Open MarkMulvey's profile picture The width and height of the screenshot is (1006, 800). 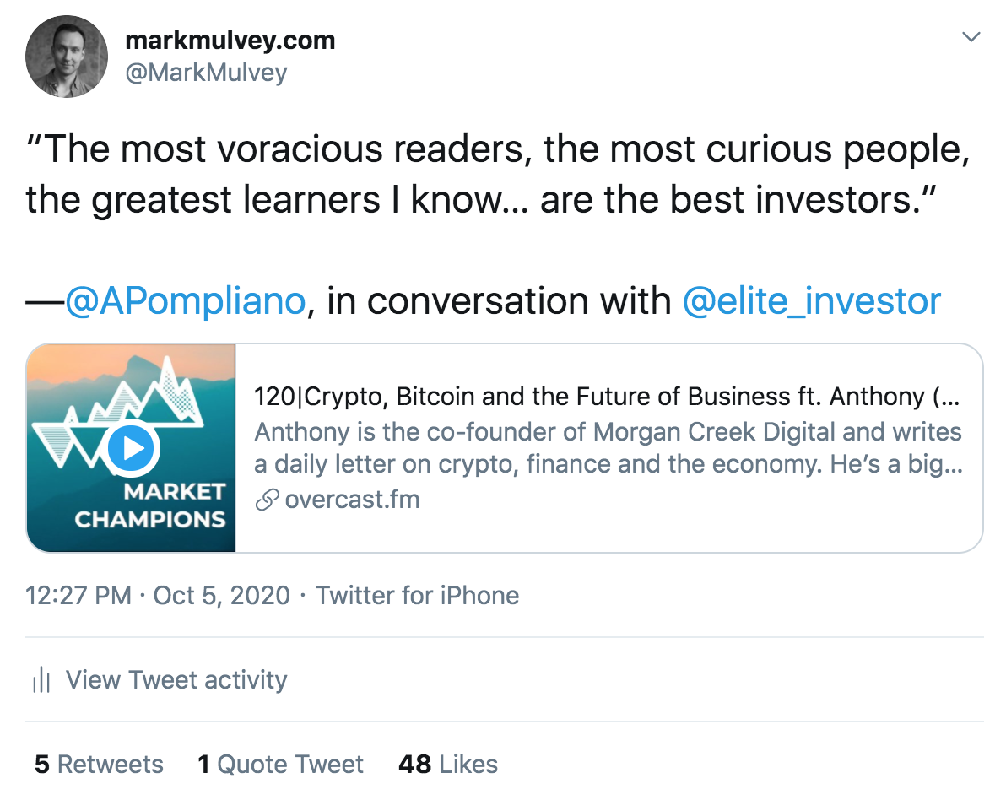point(66,56)
